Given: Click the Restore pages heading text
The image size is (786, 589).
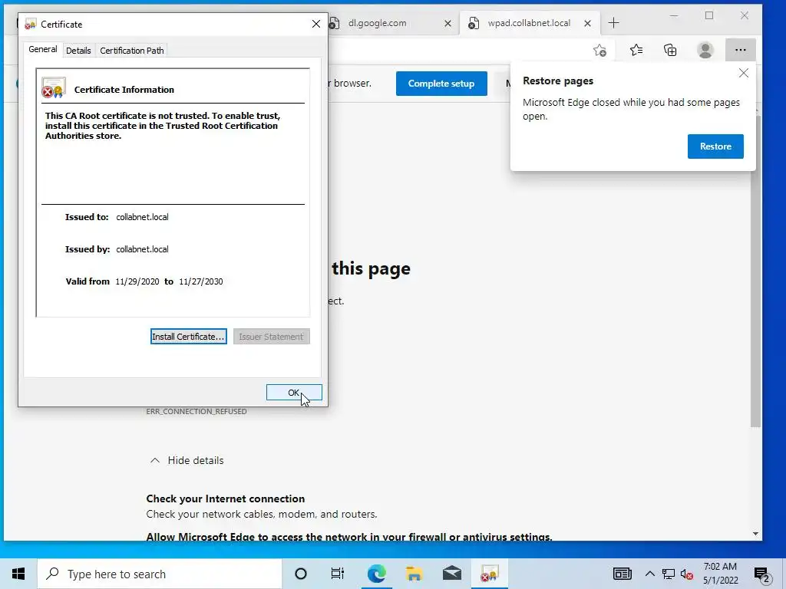Looking at the screenshot, I should pos(558,81).
